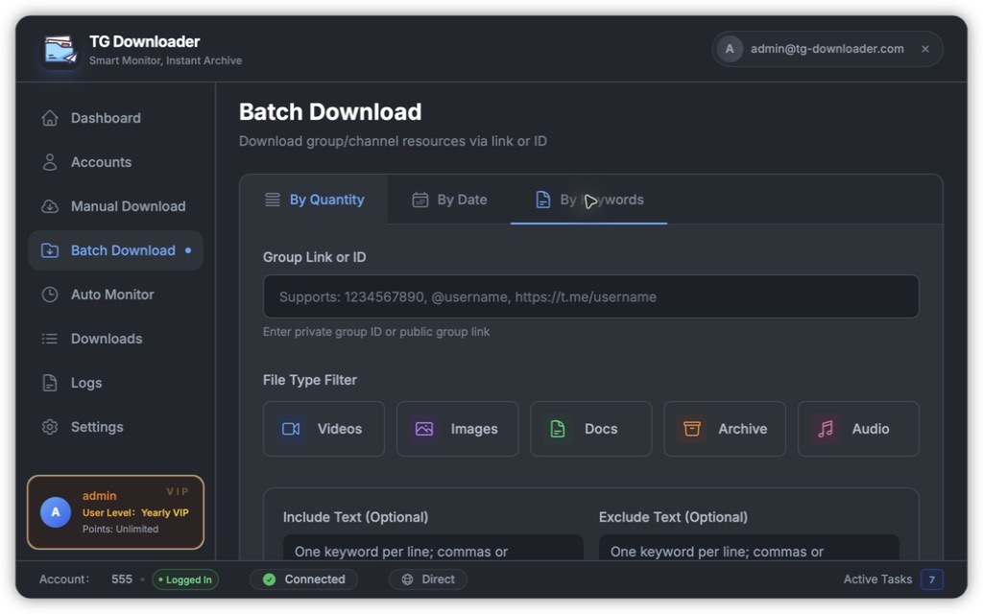This screenshot has width=983, height=614.
Task: Switch to the By Quantity tab
Action: (x=314, y=200)
